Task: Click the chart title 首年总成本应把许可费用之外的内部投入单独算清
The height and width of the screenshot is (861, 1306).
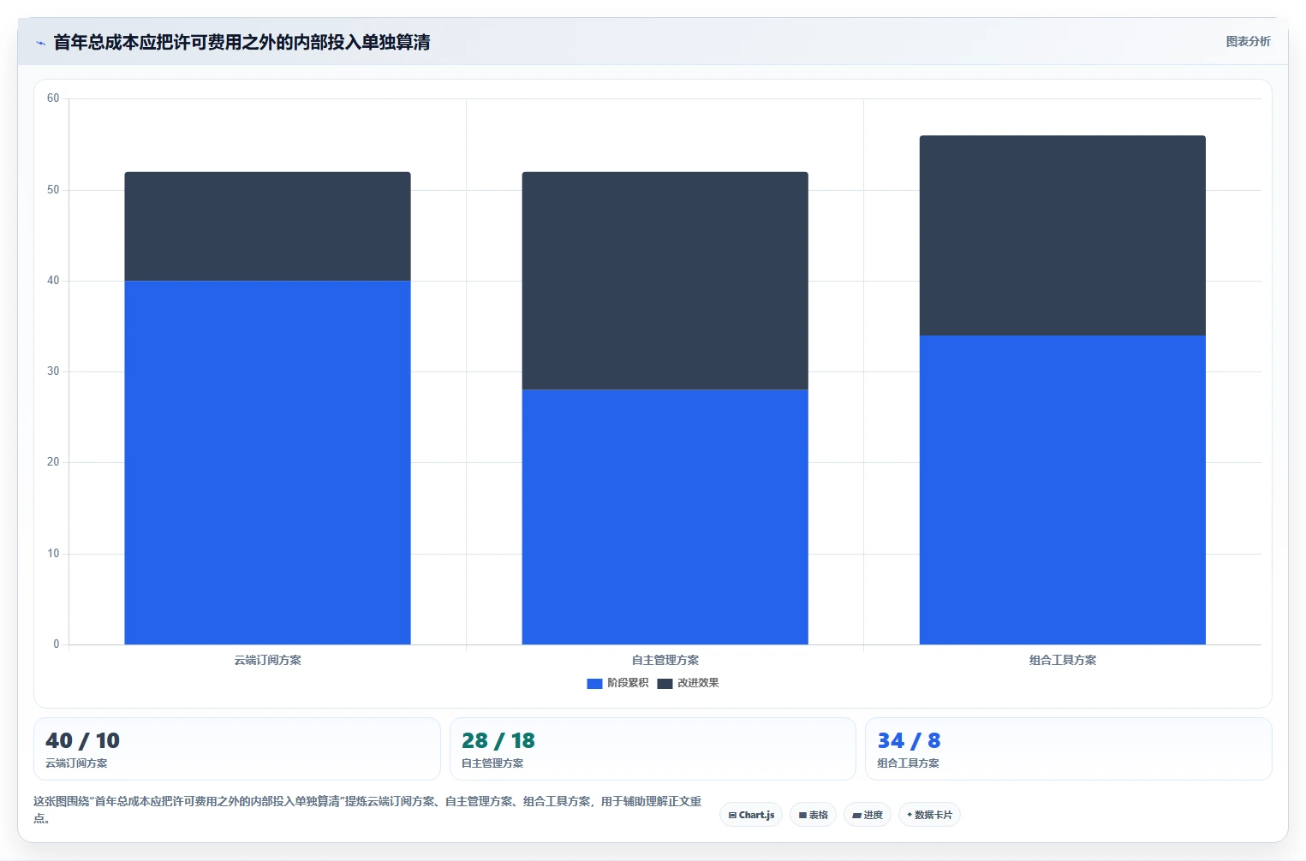Action: click(x=242, y=42)
